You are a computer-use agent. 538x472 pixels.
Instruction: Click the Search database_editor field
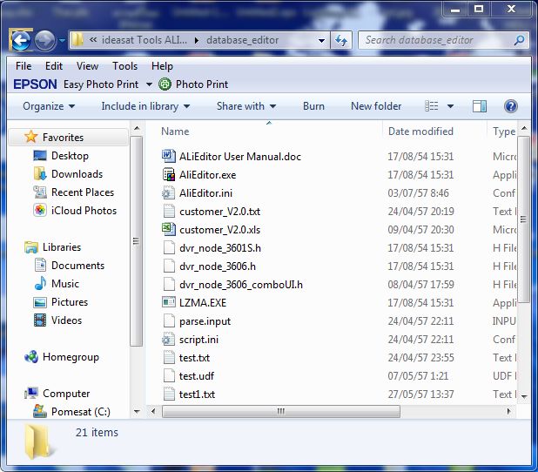point(436,40)
